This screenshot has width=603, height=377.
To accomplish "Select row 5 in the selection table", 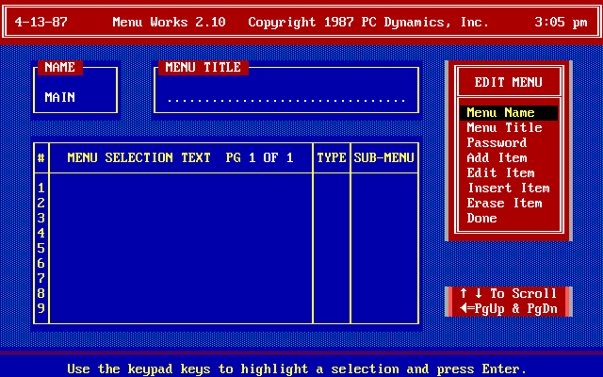I will [x=179, y=248].
